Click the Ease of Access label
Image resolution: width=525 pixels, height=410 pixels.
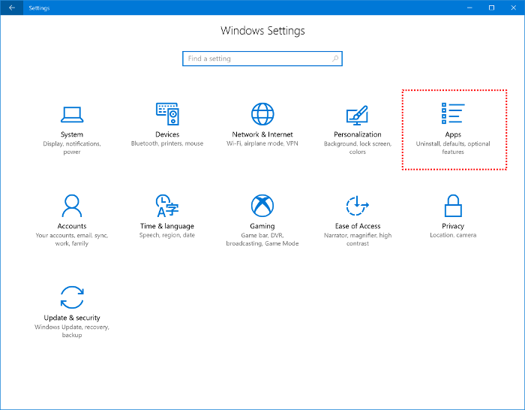coord(358,226)
